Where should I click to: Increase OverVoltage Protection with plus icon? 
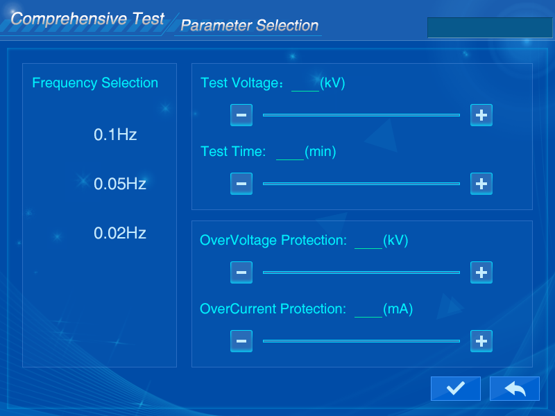point(481,272)
